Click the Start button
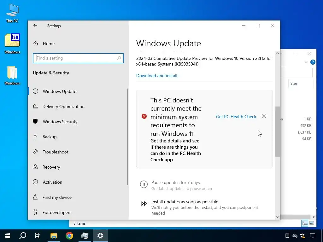The width and height of the screenshot is (323, 242). (x=8, y=236)
